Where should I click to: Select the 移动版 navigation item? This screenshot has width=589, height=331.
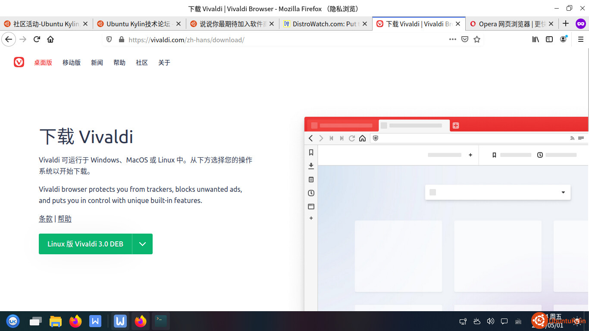click(x=72, y=62)
